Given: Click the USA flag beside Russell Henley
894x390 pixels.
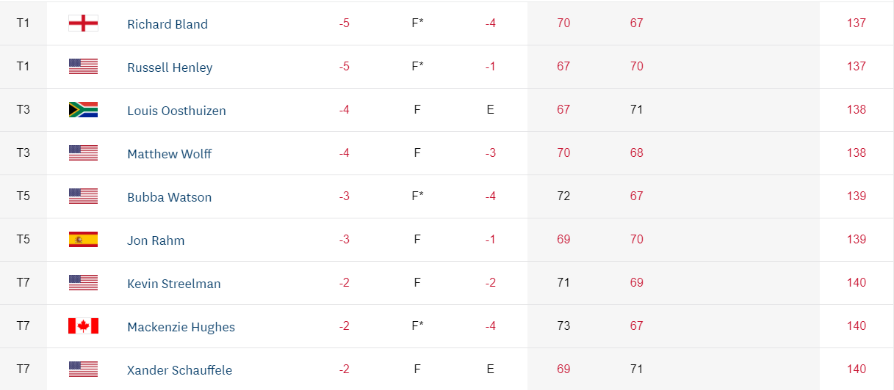Looking at the screenshot, I should pos(83,67).
